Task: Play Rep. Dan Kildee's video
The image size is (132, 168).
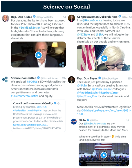Action: [38, 55]
